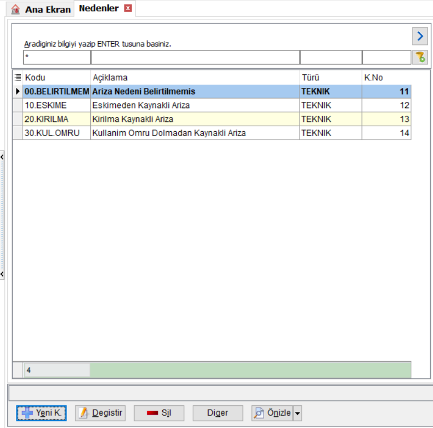Focus the Türü search input field

[x=331, y=57]
